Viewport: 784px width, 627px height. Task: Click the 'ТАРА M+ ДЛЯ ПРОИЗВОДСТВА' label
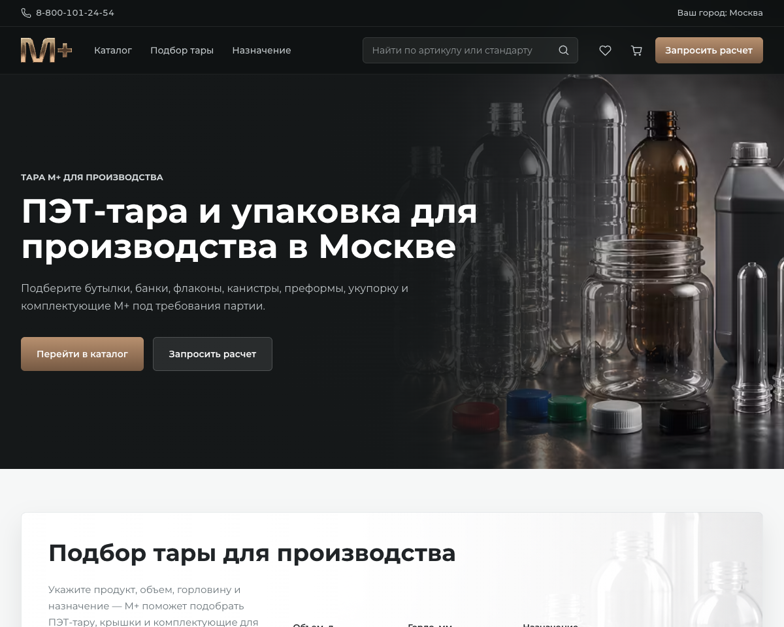point(92,177)
